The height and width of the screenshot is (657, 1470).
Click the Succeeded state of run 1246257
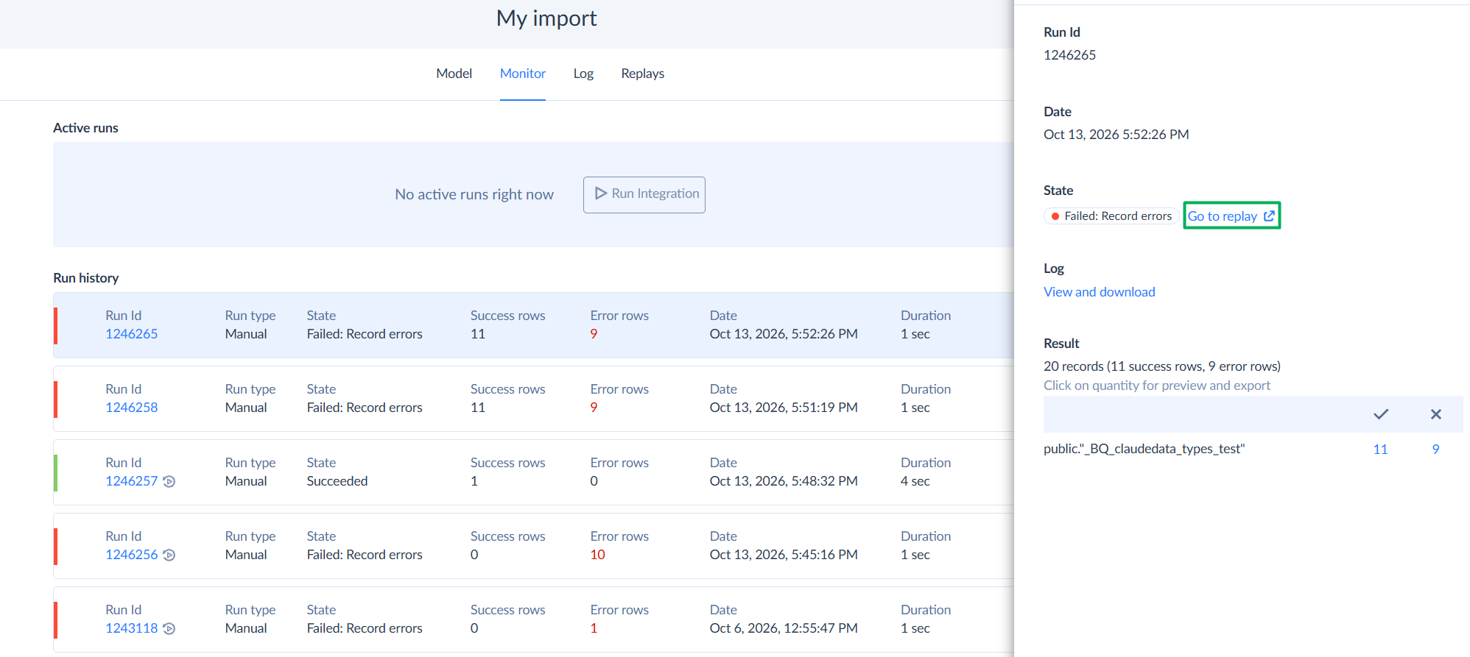click(x=337, y=481)
